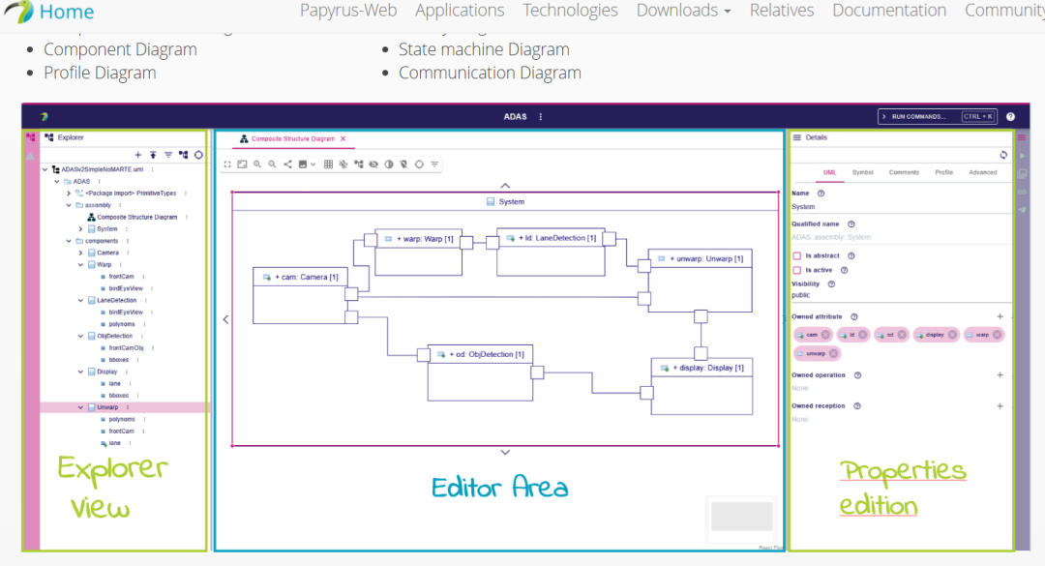Click the export image icon in diagram toolbar

tap(303, 164)
